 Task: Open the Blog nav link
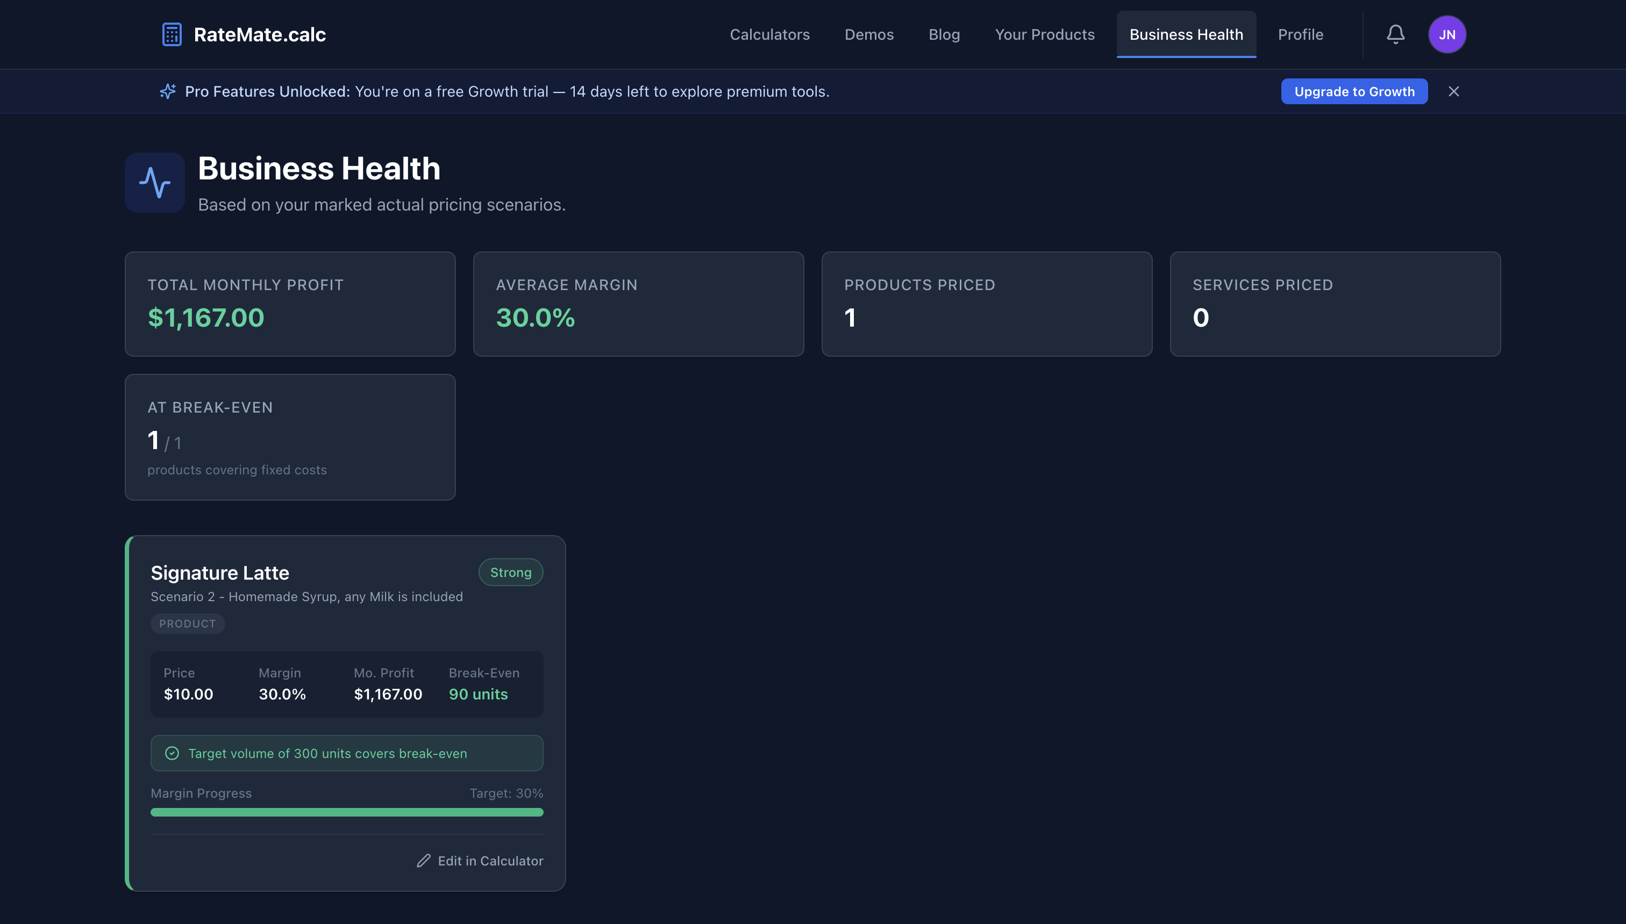pos(944,34)
